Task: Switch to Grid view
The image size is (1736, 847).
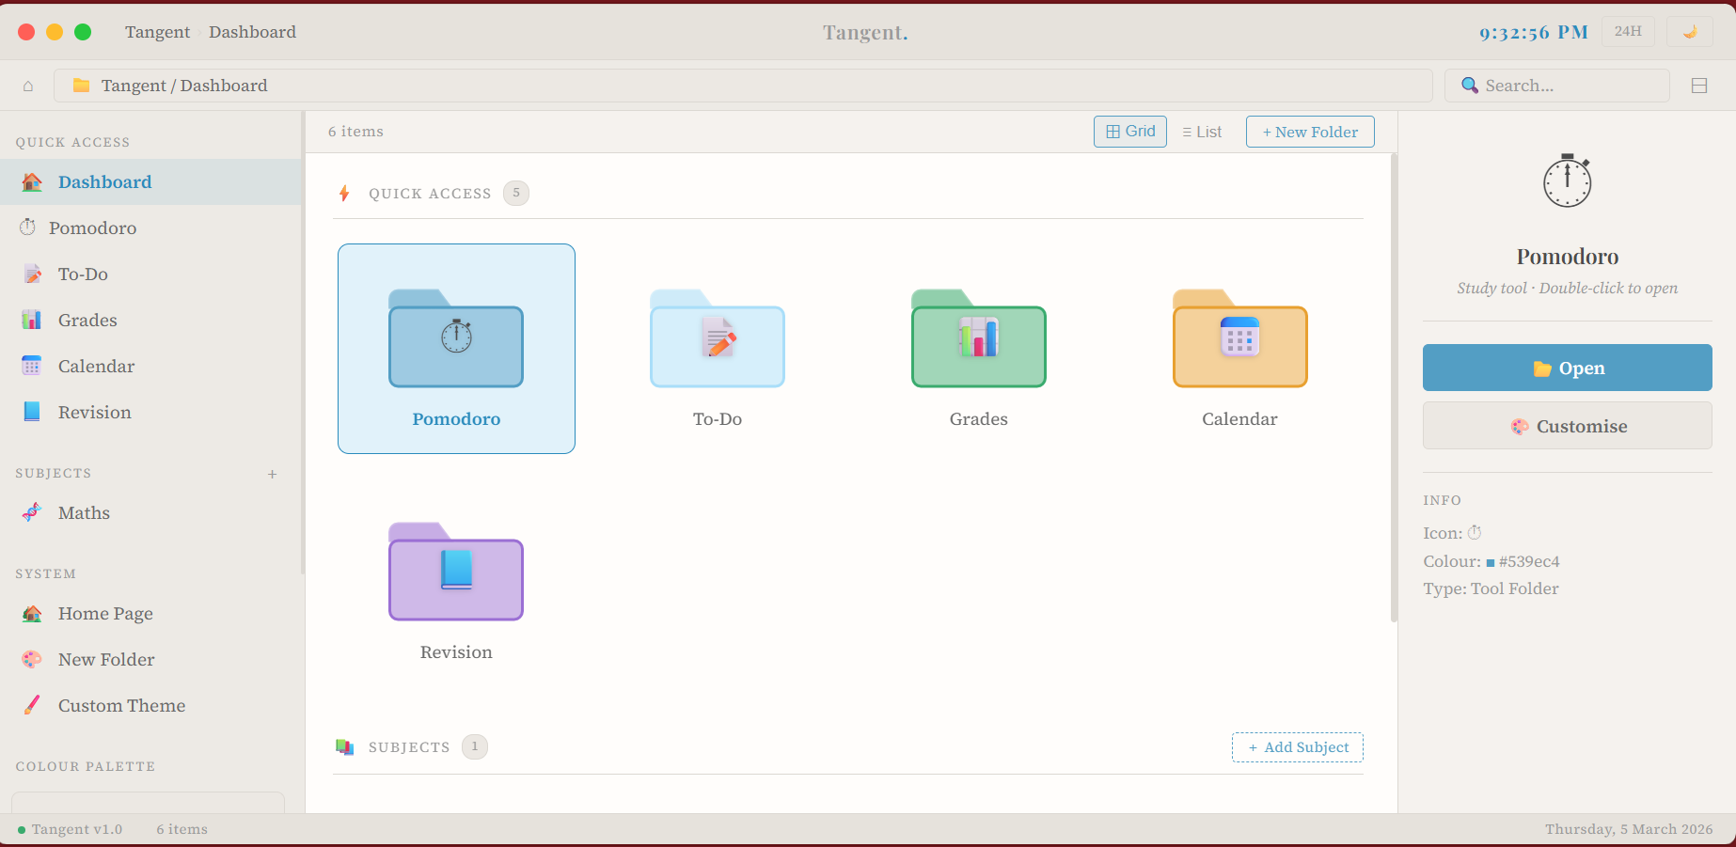Action: coord(1130,132)
